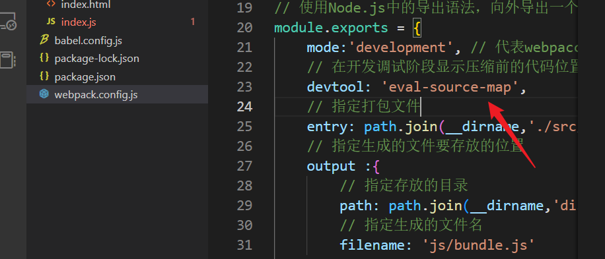The height and width of the screenshot is (259, 605).
Task: Place cursor in 'eval-source-map' string
Action: point(449,87)
